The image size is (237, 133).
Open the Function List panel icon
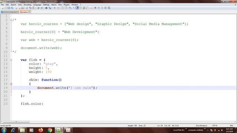[x=87, y=8]
